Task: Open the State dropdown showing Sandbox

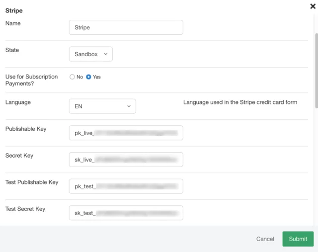Action: (x=90, y=54)
